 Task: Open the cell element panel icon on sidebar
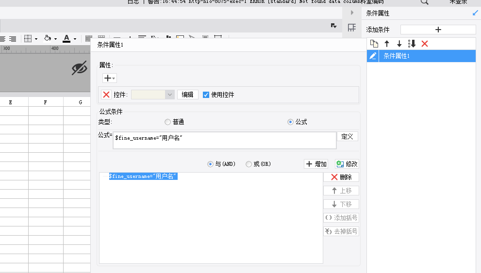352,28
